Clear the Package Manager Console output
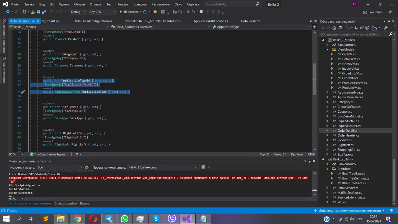 [x=203, y=167]
